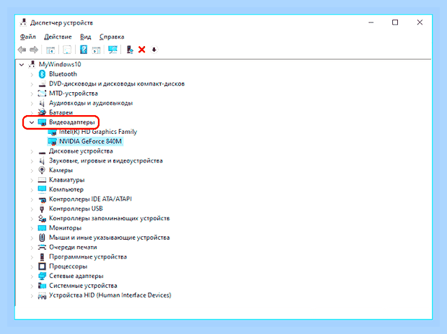Image resolution: width=447 pixels, height=334 pixels.
Task: Click the show/hide action pane toolbar icon
Action: [97, 50]
